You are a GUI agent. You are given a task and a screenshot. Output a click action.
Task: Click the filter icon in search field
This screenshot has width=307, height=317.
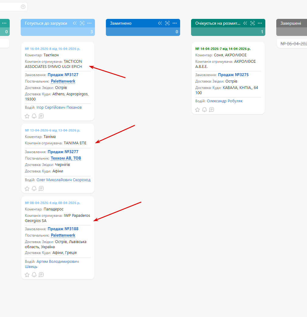23,7
